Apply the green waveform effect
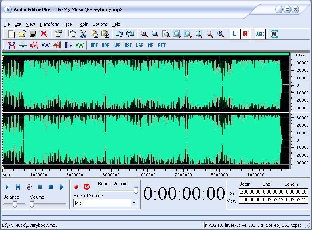Screen dimensions: 312x230 [x=79, y=45]
